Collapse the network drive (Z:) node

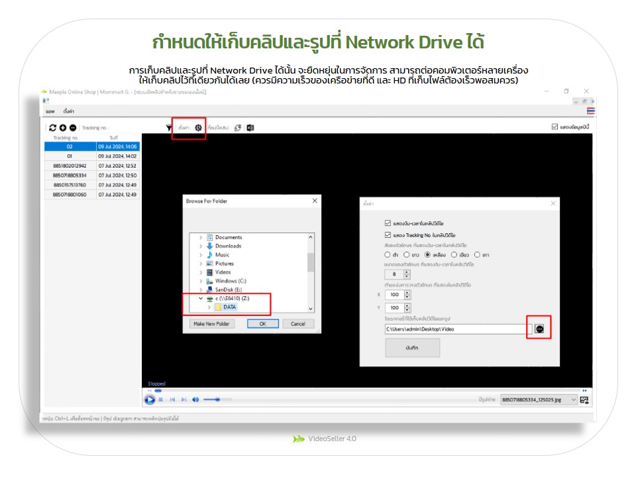coord(201,299)
